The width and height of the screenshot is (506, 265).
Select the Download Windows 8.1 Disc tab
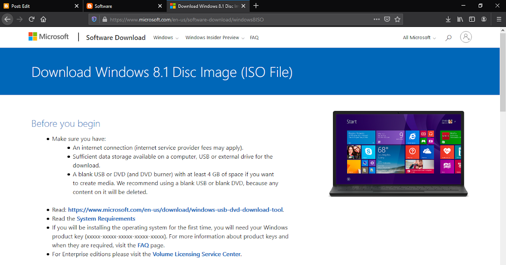(208, 6)
